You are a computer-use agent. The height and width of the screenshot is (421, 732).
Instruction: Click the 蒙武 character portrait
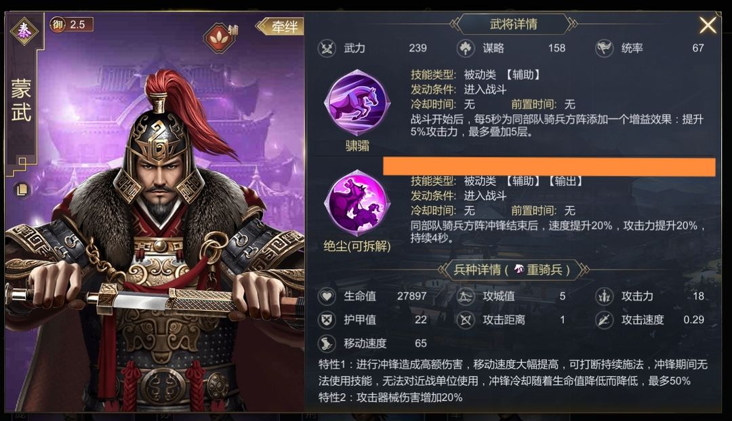pos(154,243)
